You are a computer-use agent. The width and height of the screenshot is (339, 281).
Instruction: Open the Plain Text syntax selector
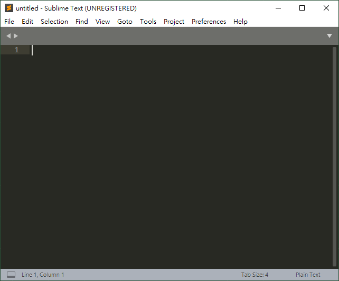point(308,275)
